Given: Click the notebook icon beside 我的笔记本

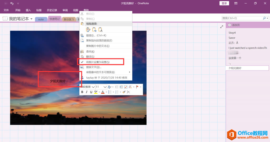Looking at the screenshot, I should (x=5, y=19).
